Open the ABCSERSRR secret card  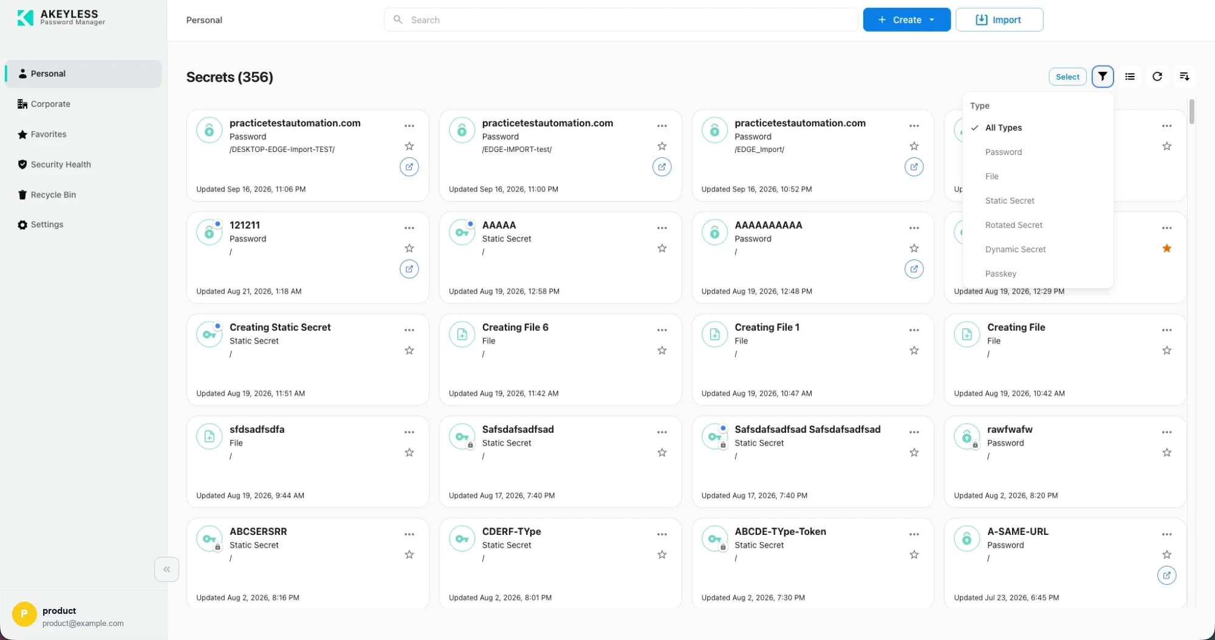307,563
